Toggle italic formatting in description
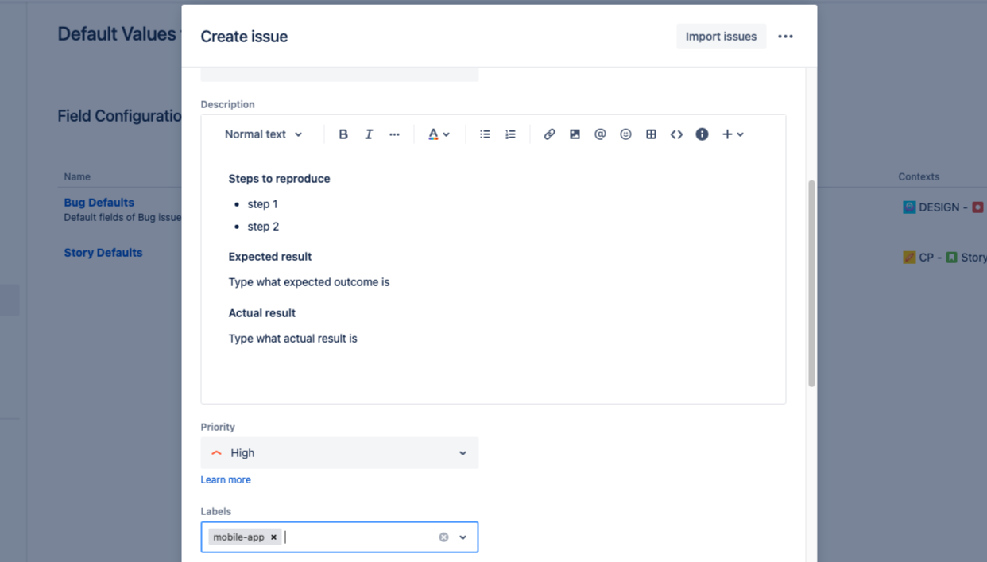Viewport: 987px width, 562px height. 369,134
